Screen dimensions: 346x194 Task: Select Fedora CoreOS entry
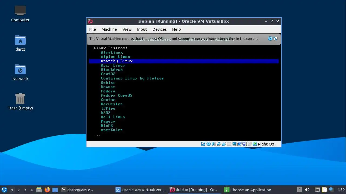pos(117,96)
